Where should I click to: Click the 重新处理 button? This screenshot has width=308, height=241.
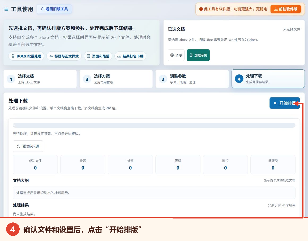pyautogui.click(x=28, y=146)
